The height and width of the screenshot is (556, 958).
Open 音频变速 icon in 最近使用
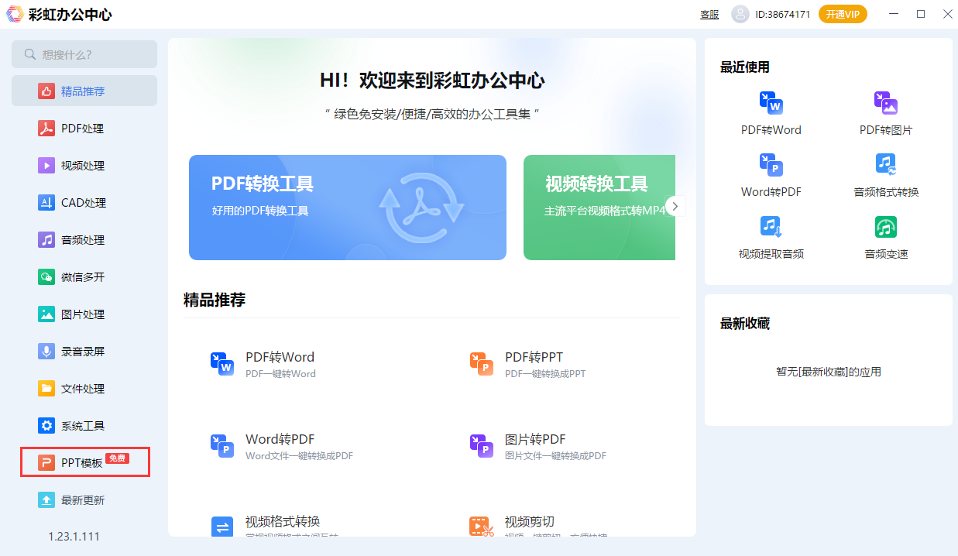point(886,227)
